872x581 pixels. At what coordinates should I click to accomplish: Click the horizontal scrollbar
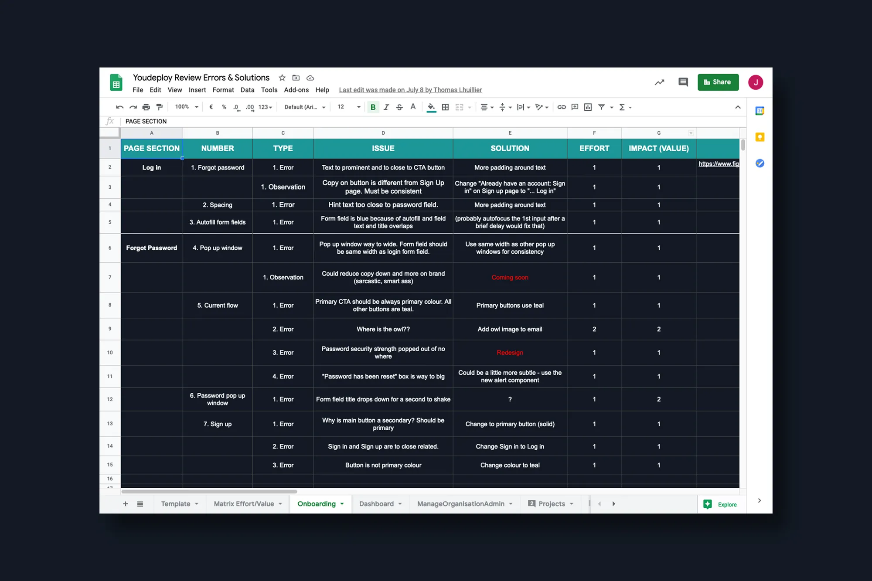(209, 492)
